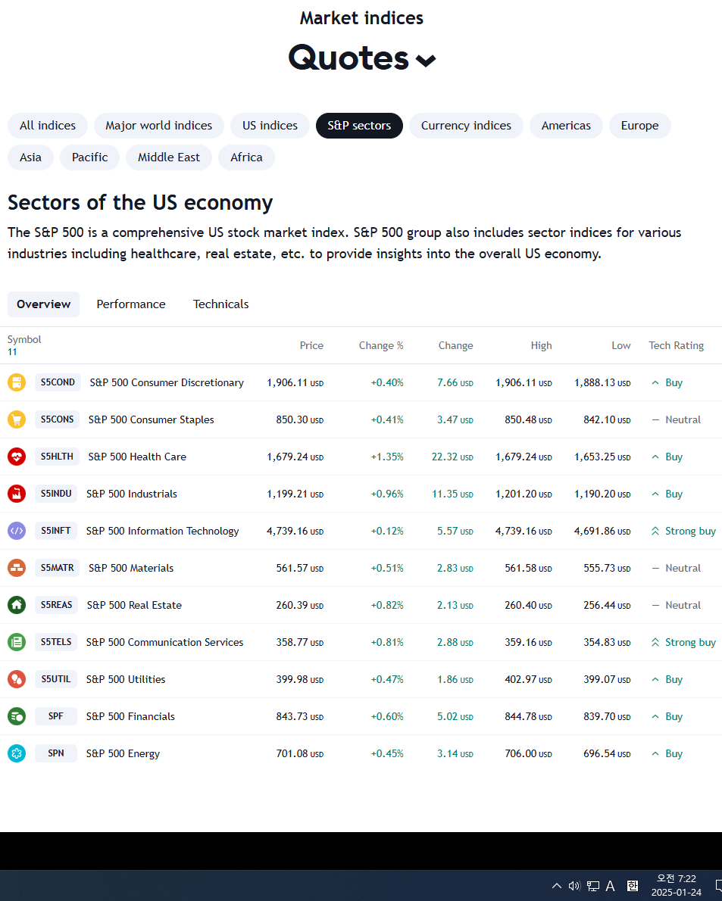Select the Americas filter
This screenshot has height=901, width=722.
(x=566, y=125)
